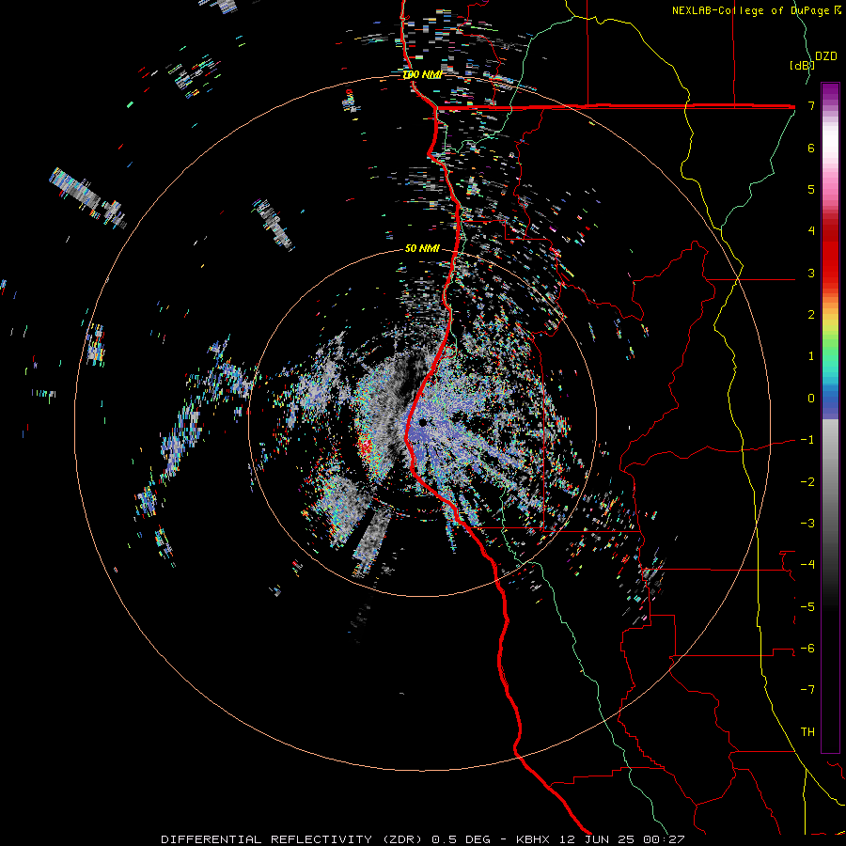Click the scale value 2 on colorbar
846x846 pixels.
pos(811,315)
